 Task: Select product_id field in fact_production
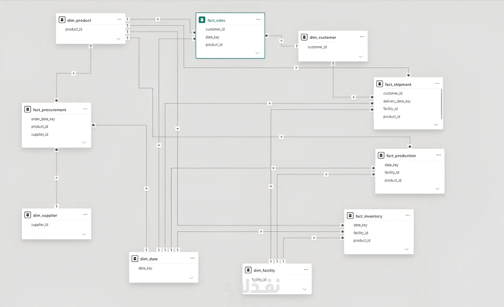[393, 180]
